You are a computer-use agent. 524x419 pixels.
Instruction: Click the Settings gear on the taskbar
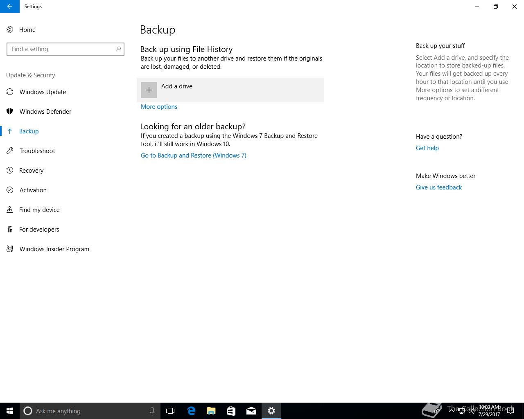point(271,411)
